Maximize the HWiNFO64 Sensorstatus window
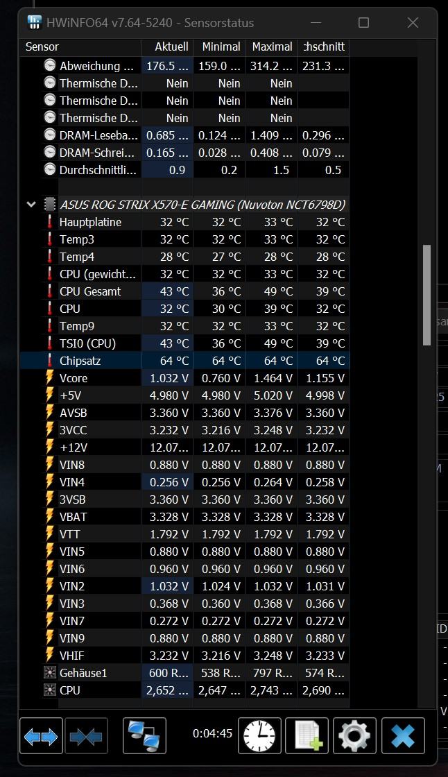The height and width of the screenshot is (777, 448). [x=364, y=22]
